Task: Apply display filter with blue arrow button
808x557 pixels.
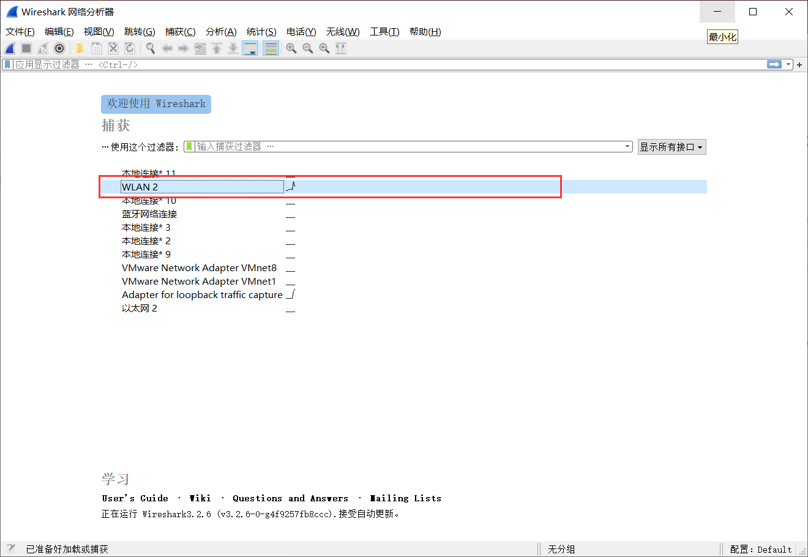Action: [774, 64]
